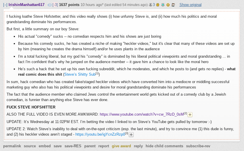Click subscribe-rev link

click(198, 146)
